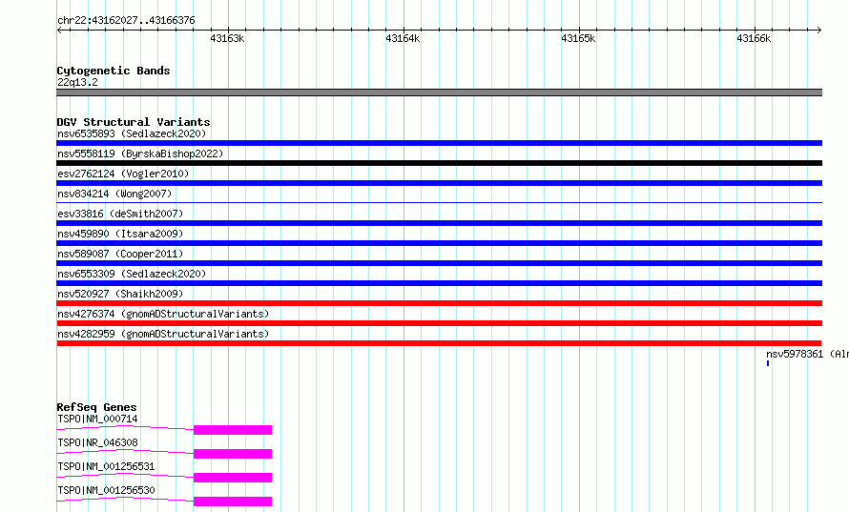Image resolution: width=849 pixels, height=512 pixels.
Task: Click the 43164k ruler tick label
Action: [403, 38]
